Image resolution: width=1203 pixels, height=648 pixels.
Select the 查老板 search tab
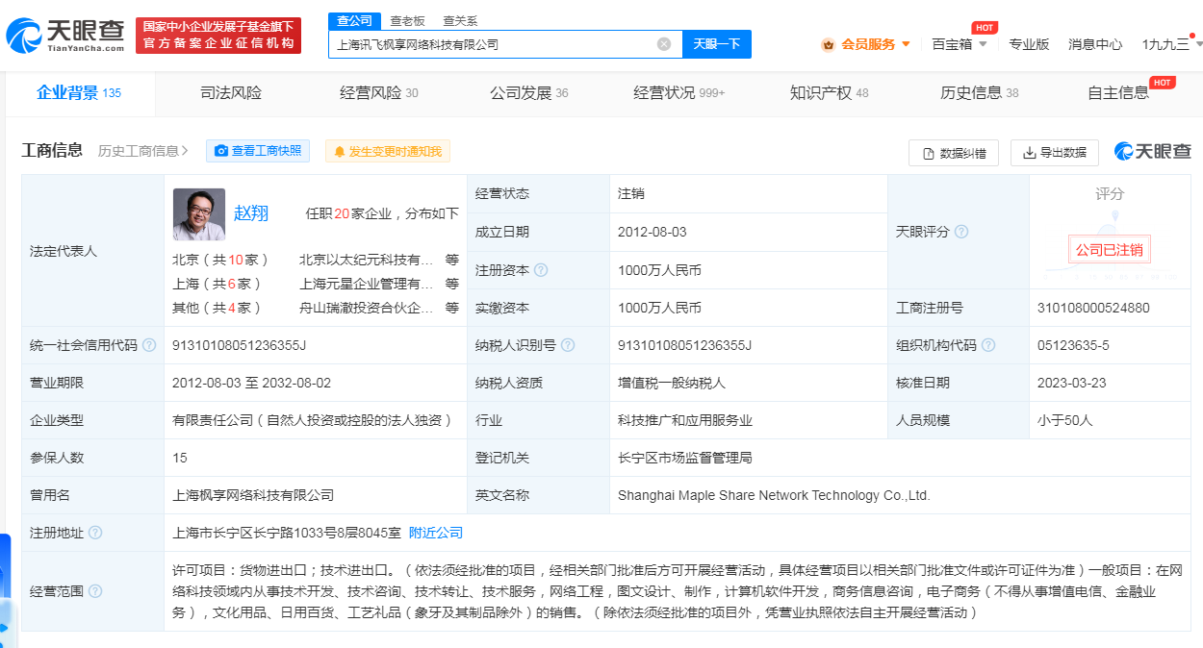407,20
